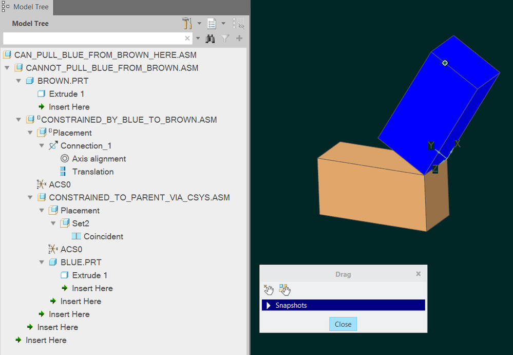This screenshot has height=355, width=513.
Task: Select the Model Tree tab
Action: point(26,7)
